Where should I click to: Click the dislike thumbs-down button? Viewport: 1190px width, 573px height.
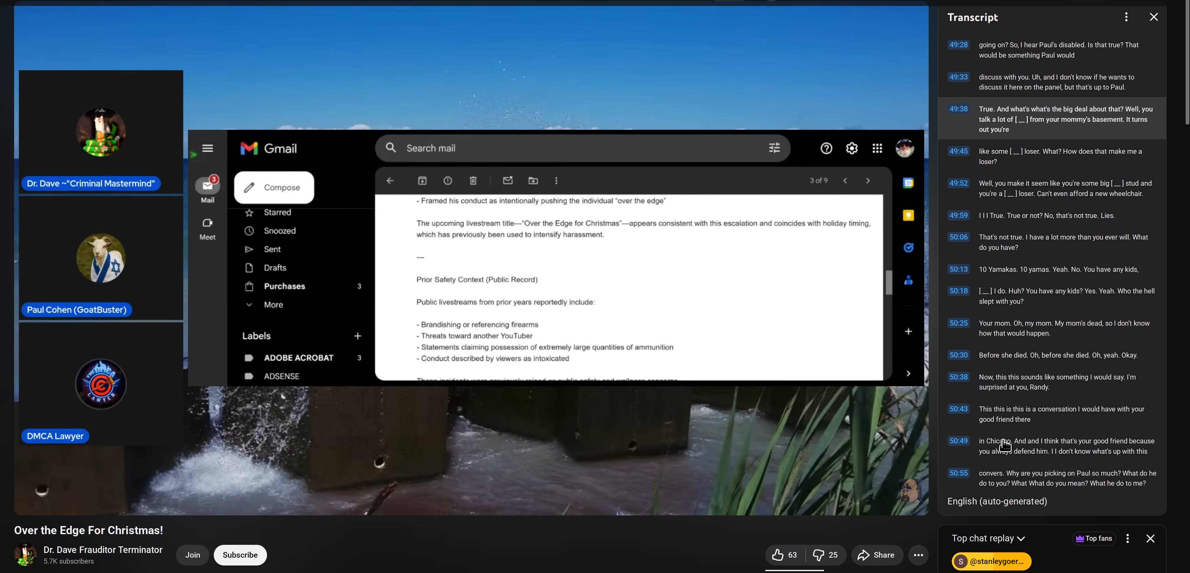(825, 555)
